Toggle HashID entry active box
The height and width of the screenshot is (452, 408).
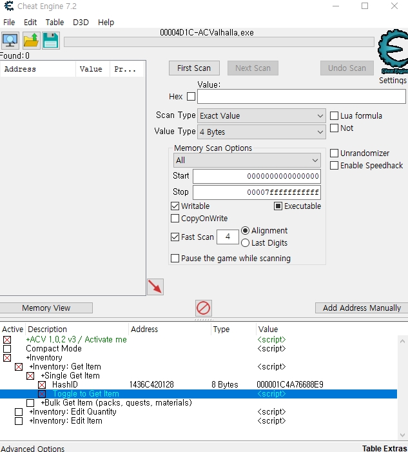(x=42, y=385)
